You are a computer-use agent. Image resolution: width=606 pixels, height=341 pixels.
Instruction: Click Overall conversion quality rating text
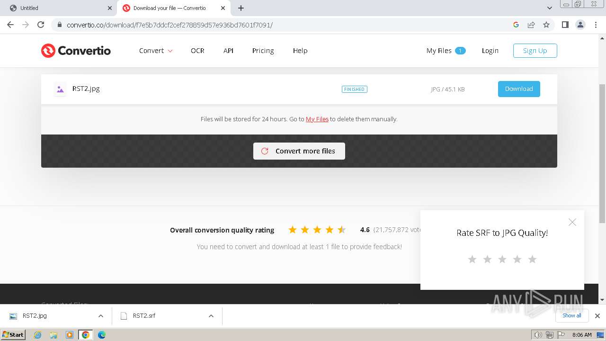[x=222, y=230]
